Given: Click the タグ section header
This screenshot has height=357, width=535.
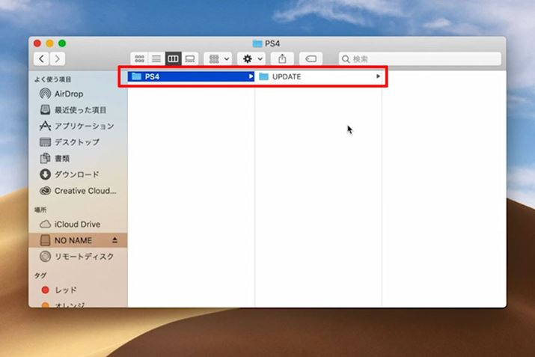Looking at the screenshot, I should tap(40, 275).
